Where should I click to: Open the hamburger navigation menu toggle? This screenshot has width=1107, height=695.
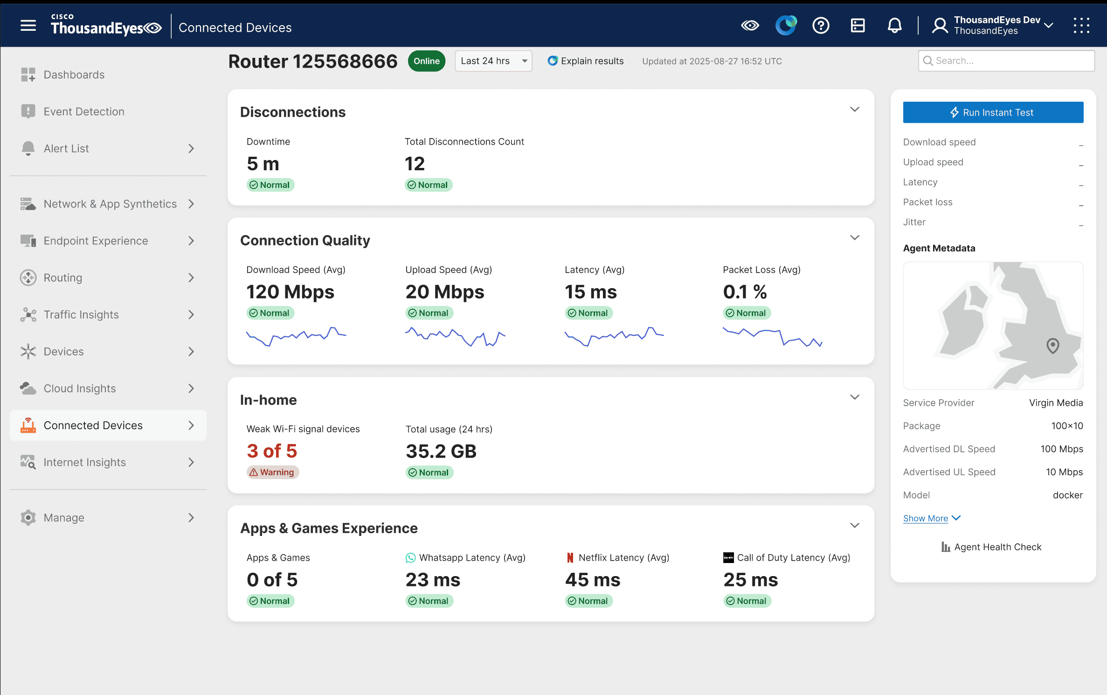tap(28, 26)
